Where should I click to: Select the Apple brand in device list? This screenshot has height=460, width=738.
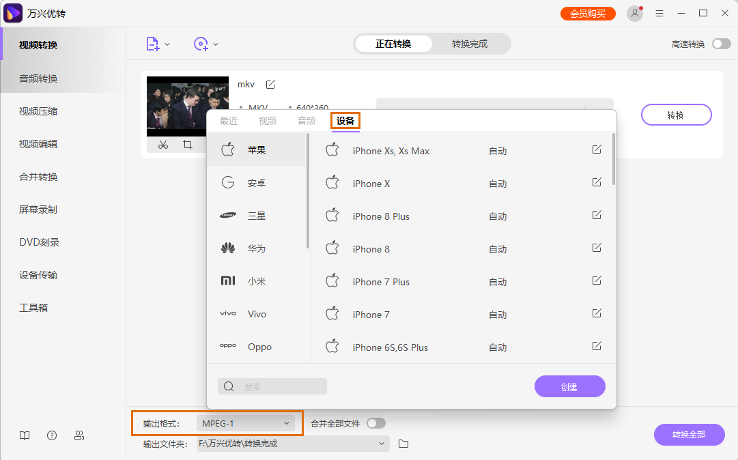[257, 149]
